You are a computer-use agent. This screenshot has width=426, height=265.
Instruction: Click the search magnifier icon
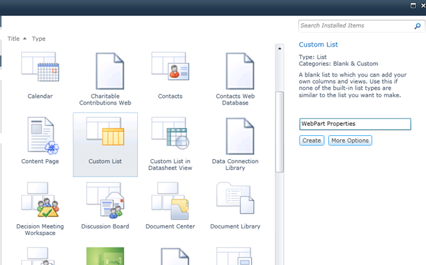click(417, 26)
